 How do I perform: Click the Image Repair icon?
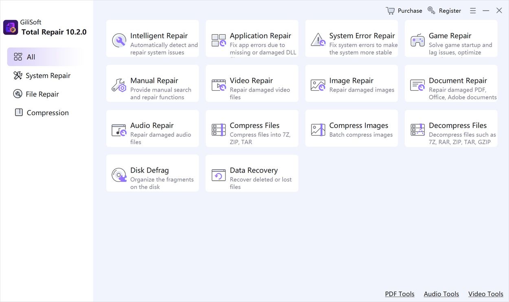[318, 85]
